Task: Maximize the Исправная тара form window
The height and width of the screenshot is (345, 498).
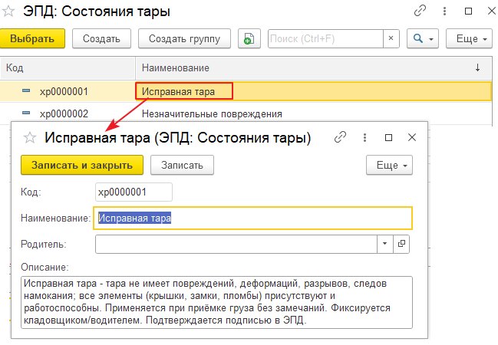Action: [x=388, y=137]
